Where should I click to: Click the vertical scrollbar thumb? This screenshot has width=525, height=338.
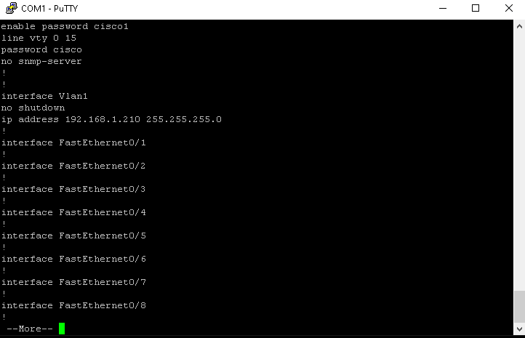coord(519,307)
